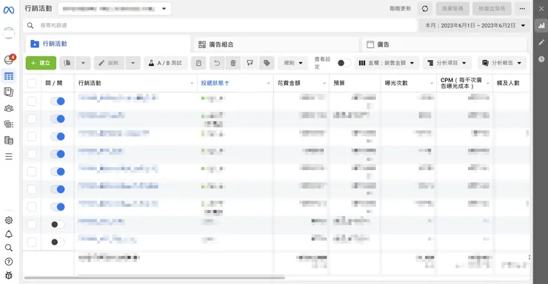The width and height of the screenshot is (548, 284).
Task: Click the 編輯 button
Action: (109, 63)
